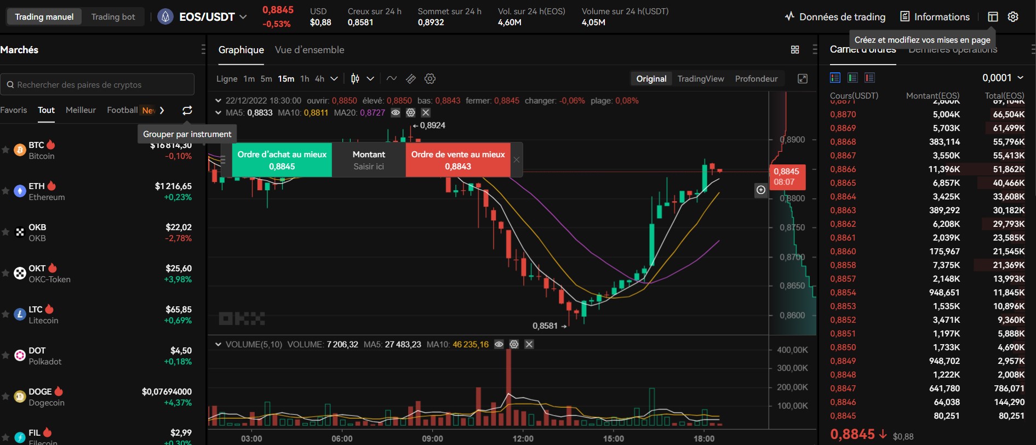
Task: Remove the MA indicator
Action: [426, 113]
